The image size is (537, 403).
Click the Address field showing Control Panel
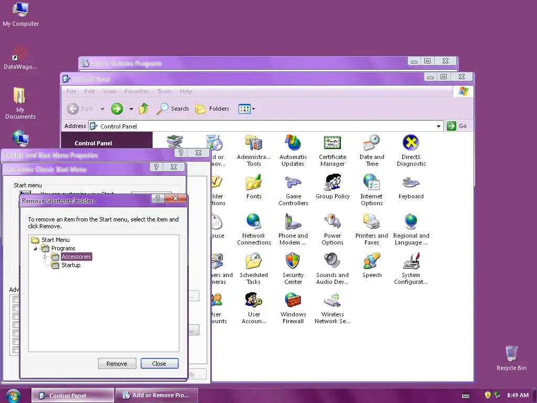265,126
